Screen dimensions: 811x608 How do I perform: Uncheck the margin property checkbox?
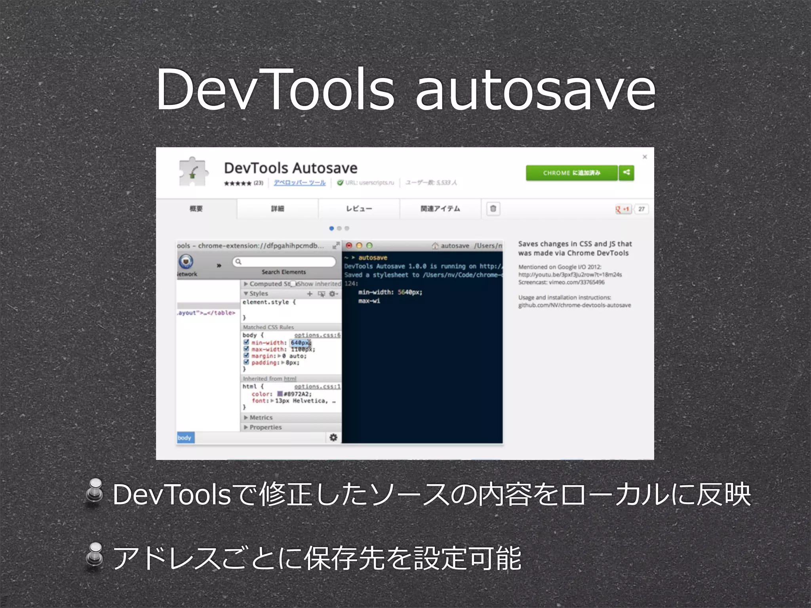(x=246, y=356)
